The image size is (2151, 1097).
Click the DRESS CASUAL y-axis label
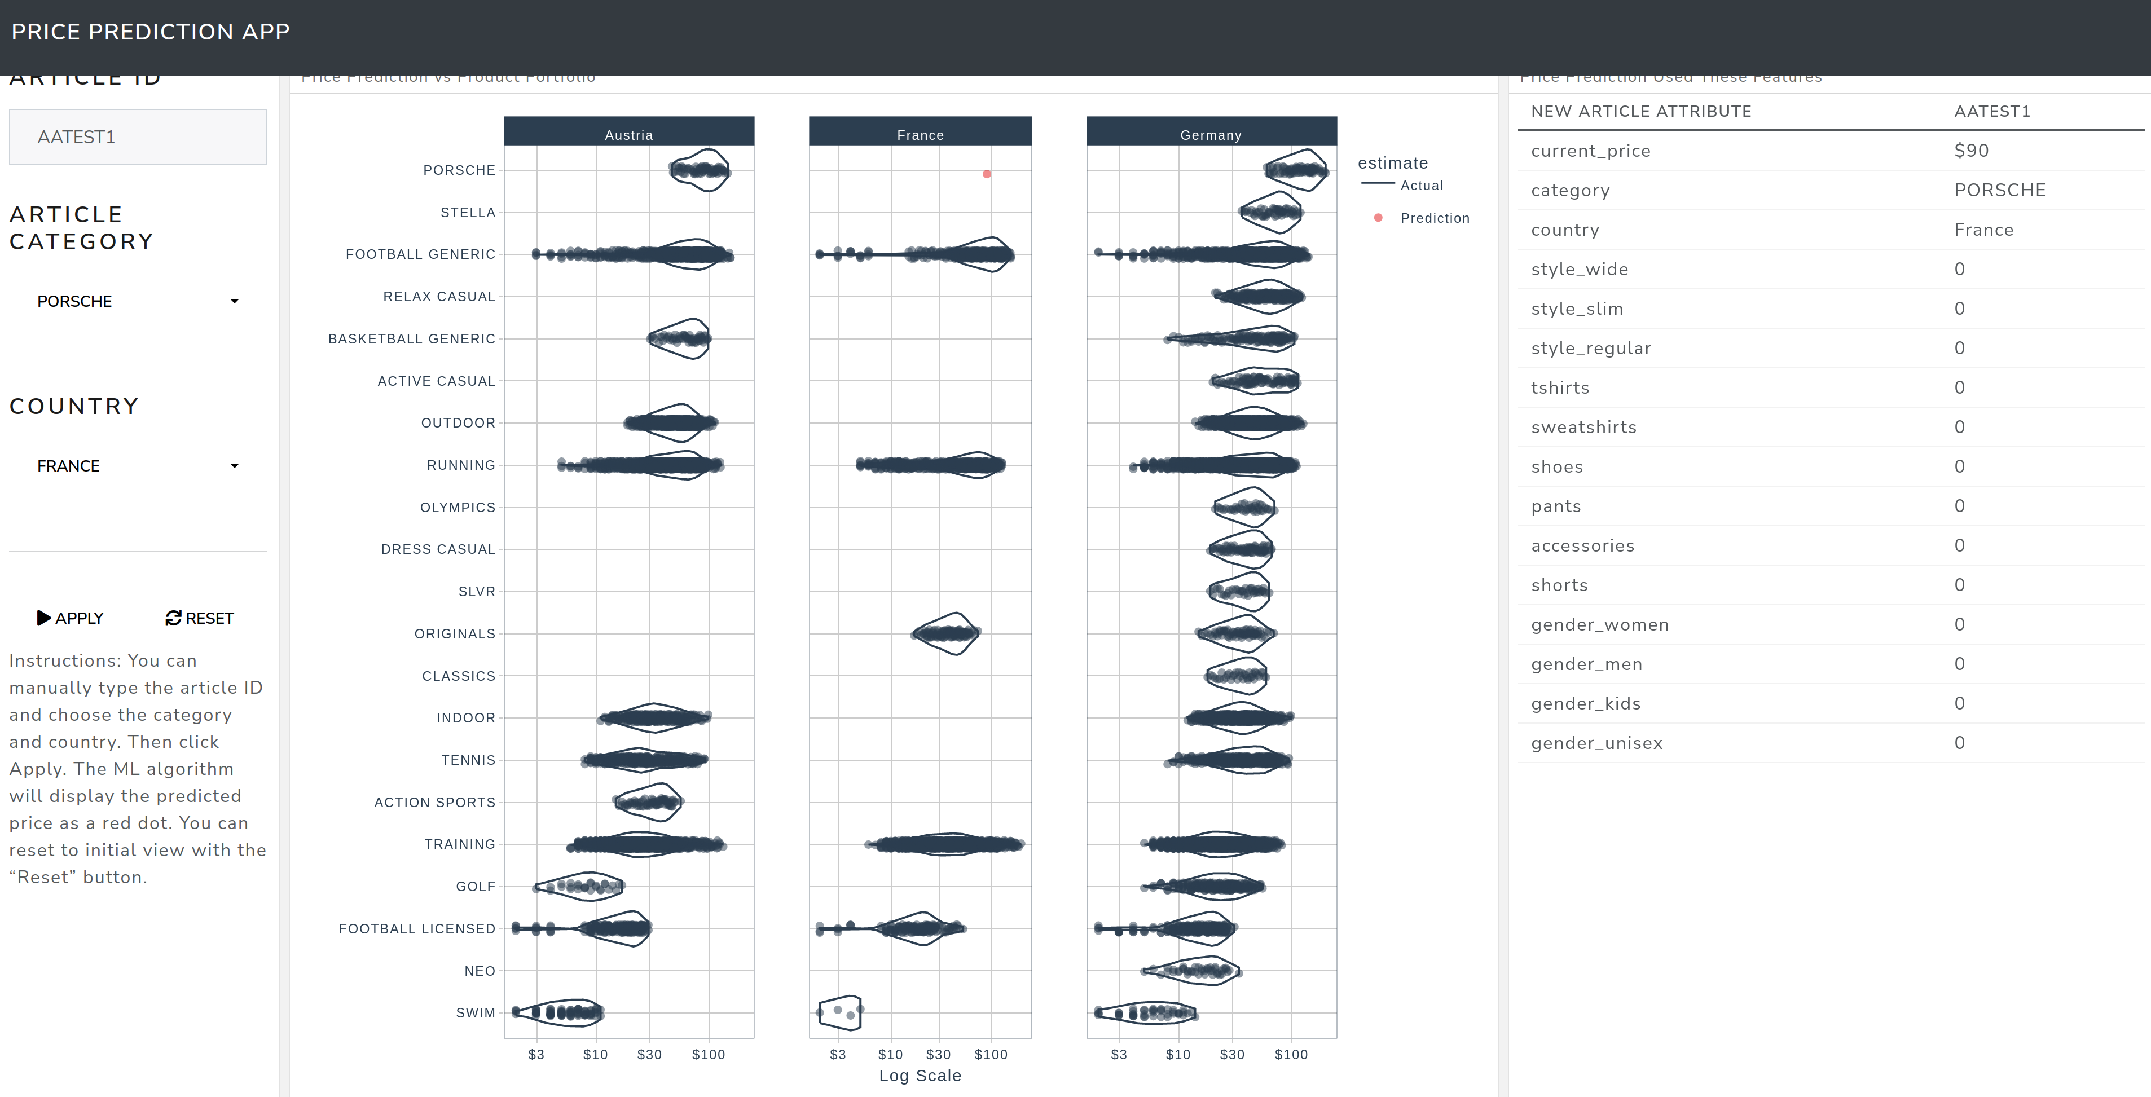[438, 549]
